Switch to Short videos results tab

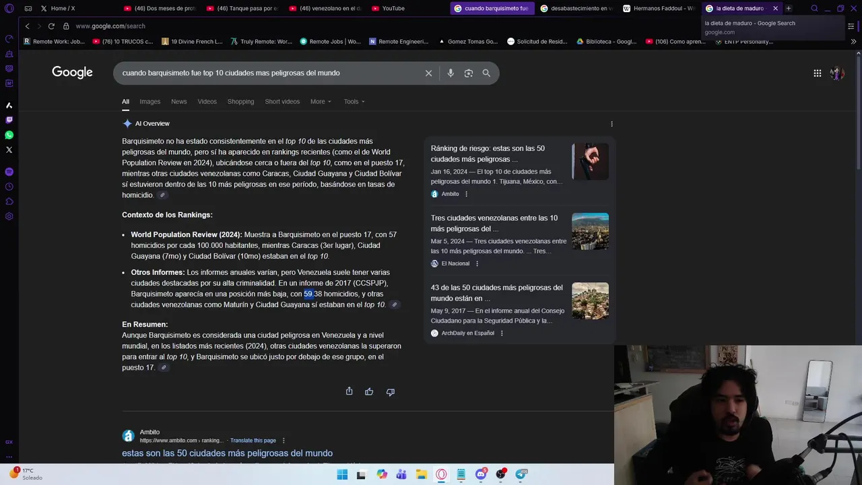282,102
